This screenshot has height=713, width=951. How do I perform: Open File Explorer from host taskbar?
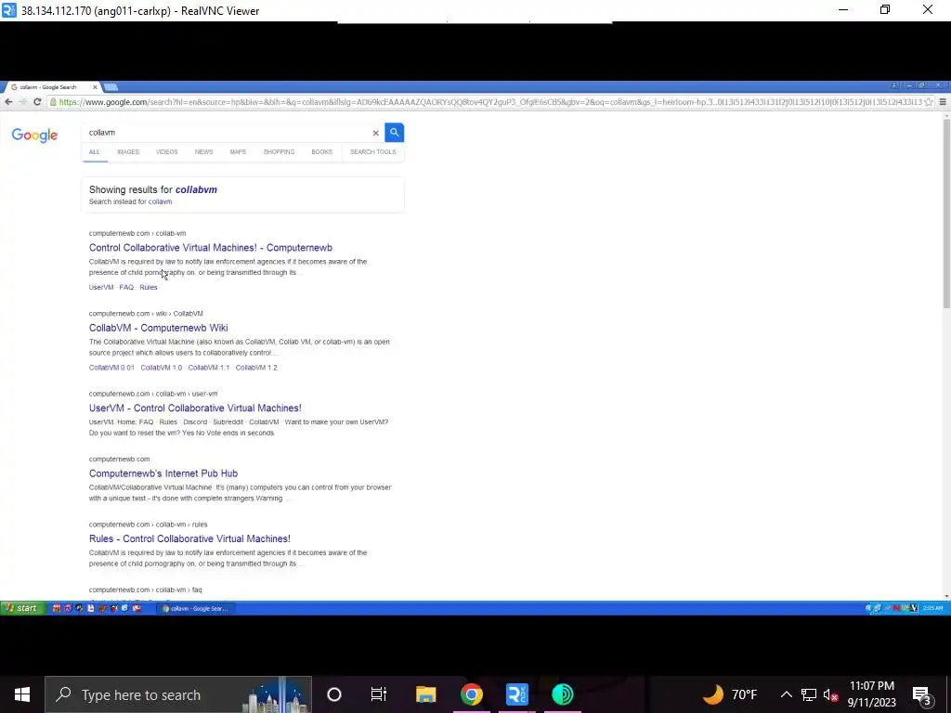425,694
